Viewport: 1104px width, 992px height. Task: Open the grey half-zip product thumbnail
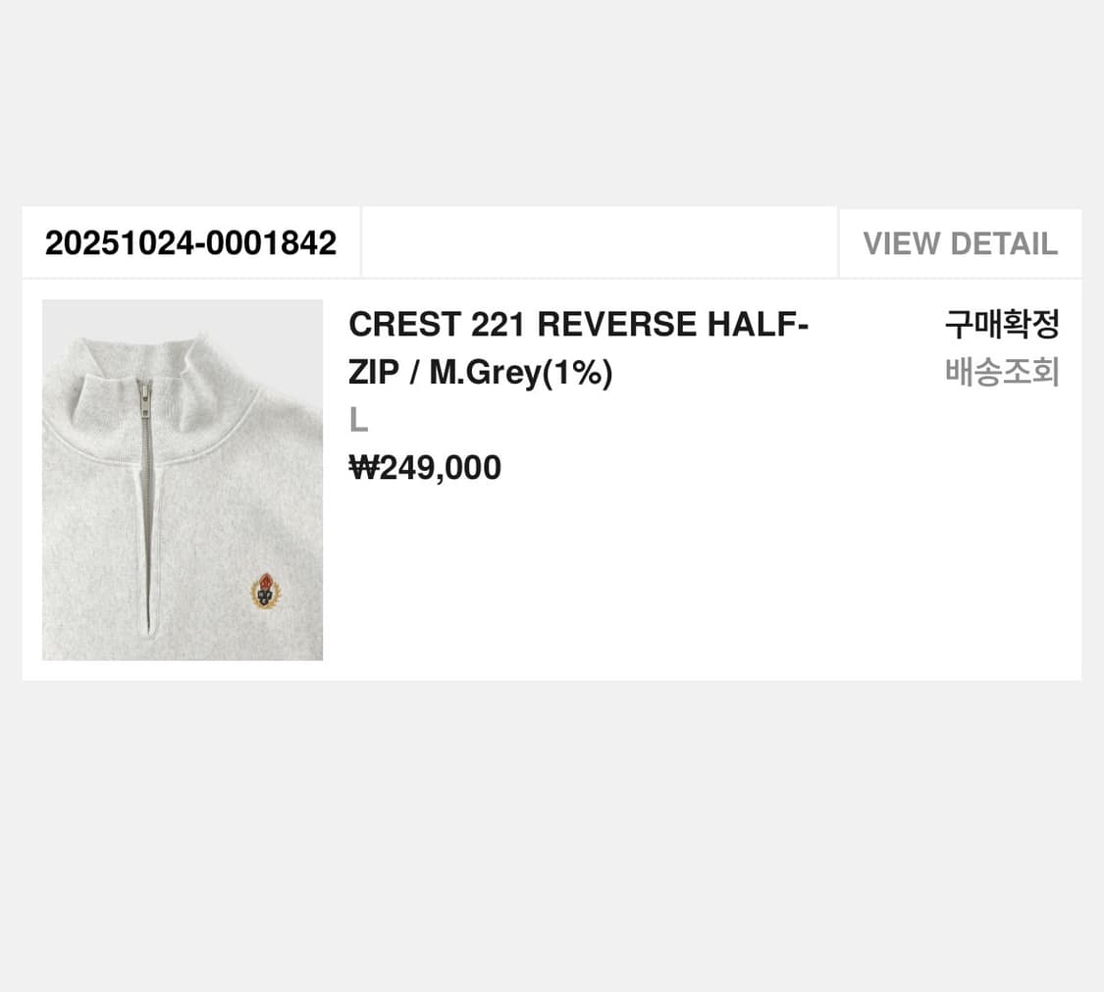tap(183, 480)
